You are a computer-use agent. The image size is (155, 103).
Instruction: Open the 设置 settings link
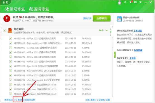pyautogui.click(x=108, y=100)
